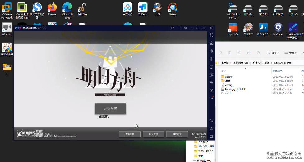Screen dimensions: 304x162
Task: Open 查看公告 announcements button
Action: (130, 134)
